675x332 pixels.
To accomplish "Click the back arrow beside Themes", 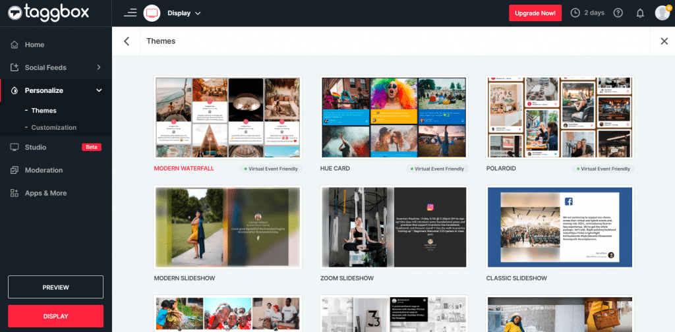I will pos(127,41).
